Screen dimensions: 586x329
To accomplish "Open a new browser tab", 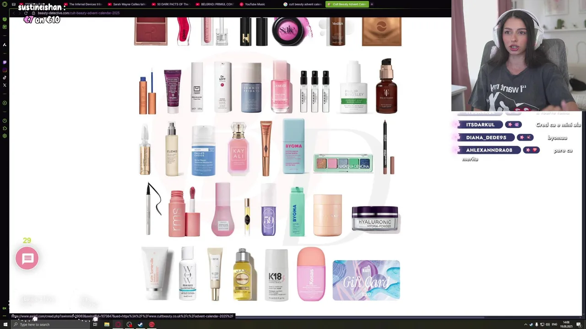I will (372, 4).
